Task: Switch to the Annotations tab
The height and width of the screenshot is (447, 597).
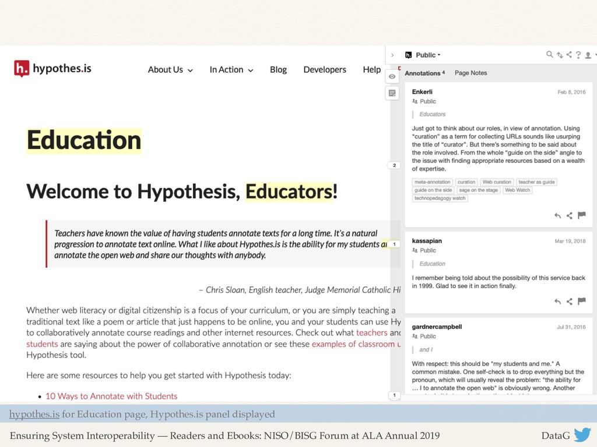Action: coord(424,73)
